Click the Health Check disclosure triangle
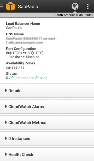The width and height of the screenshot is (94, 161). click(6, 154)
